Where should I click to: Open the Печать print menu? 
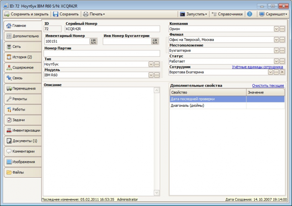(x=94, y=14)
